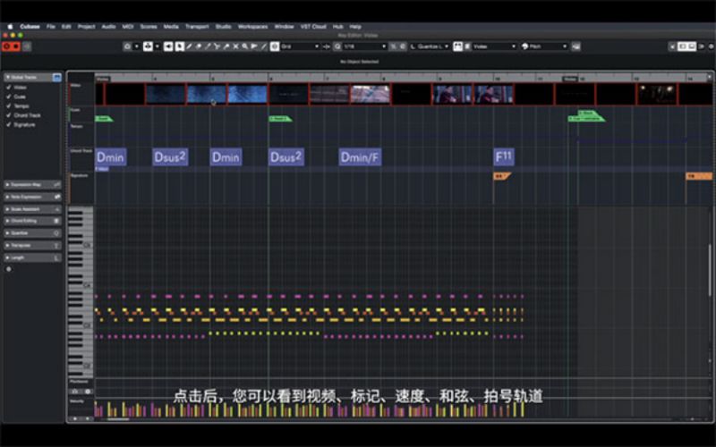Click the Global Tracks icon in the left panel header
The image size is (716, 447).
point(57,78)
